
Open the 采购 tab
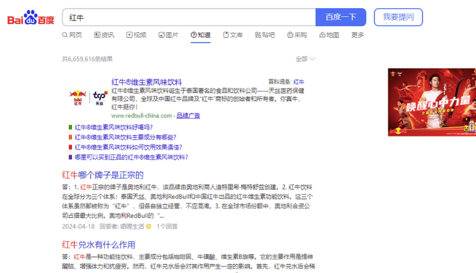[x=297, y=35]
